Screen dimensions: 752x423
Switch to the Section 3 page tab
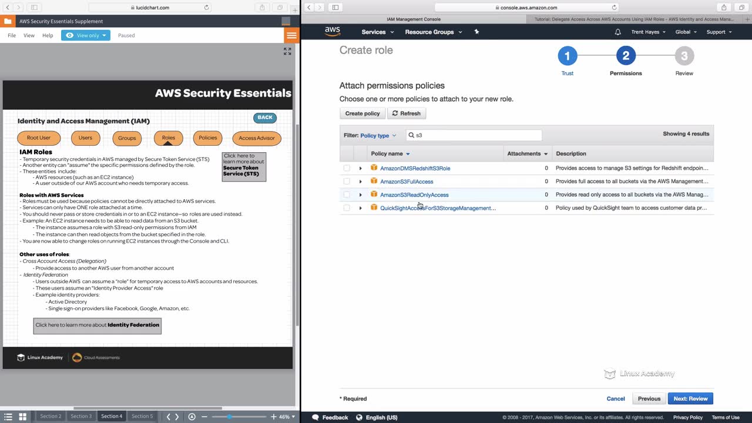click(81, 417)
